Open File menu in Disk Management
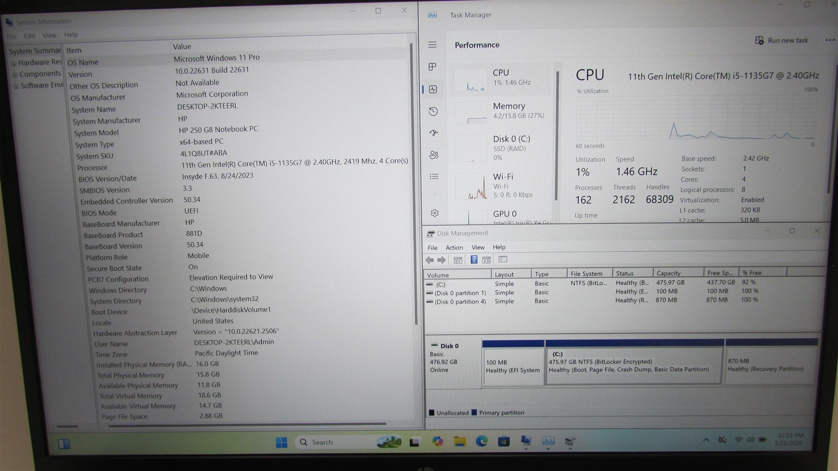838x471 pixels. (433, 248)
